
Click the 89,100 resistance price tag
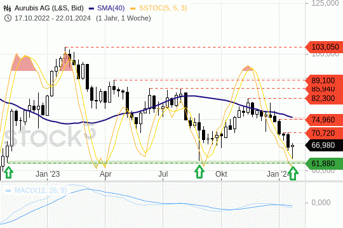(324, 80)
